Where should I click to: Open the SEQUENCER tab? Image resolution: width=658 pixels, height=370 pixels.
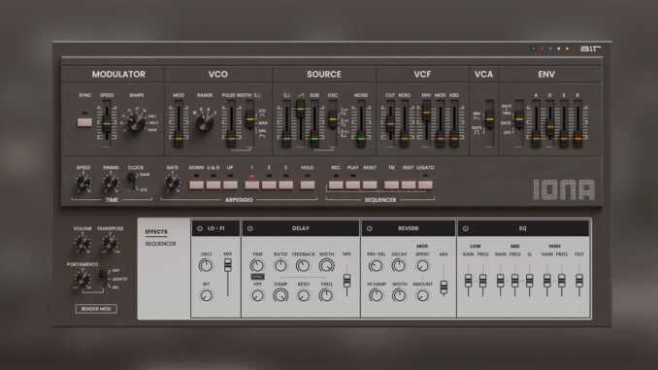point(160,244)
